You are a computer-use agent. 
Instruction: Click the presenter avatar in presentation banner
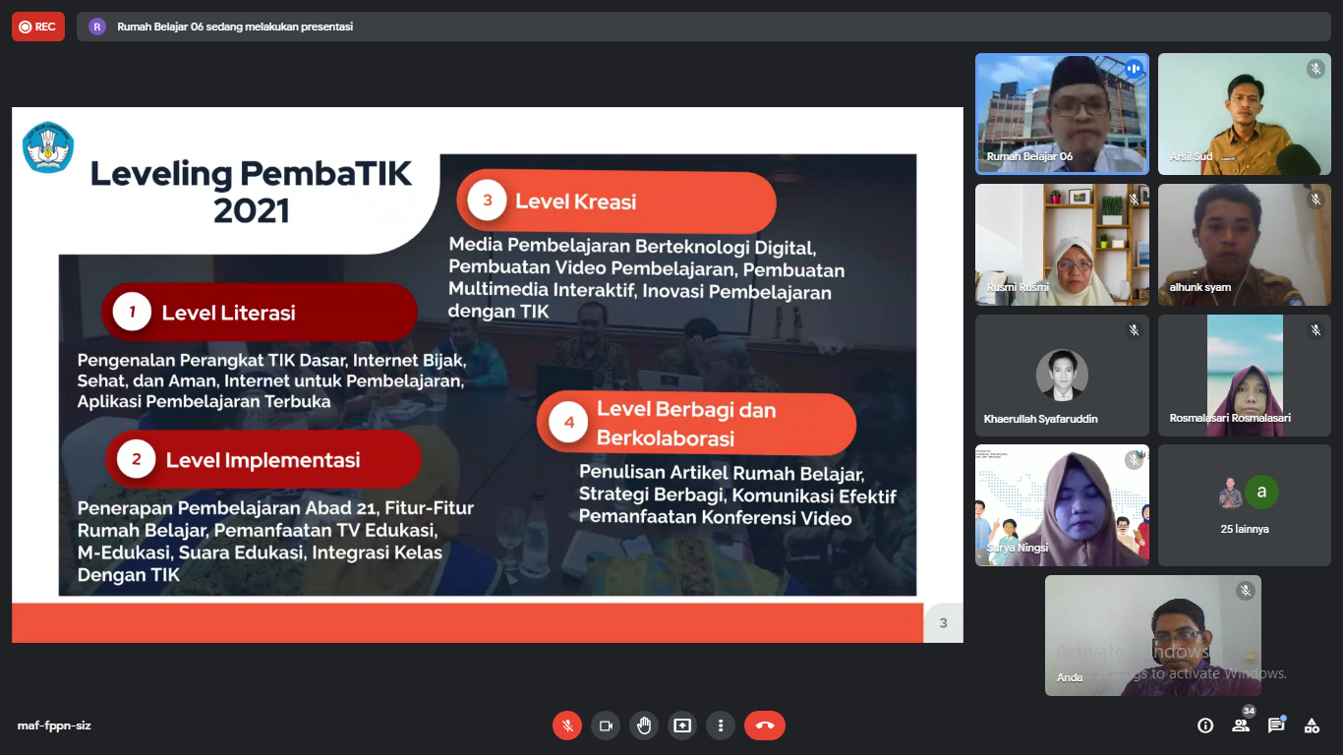click(x=96, y=27)
